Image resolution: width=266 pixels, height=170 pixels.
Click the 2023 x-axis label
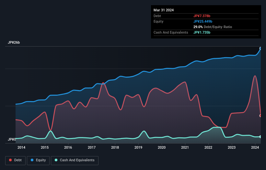pyautogui.click(x=232, y=147)
